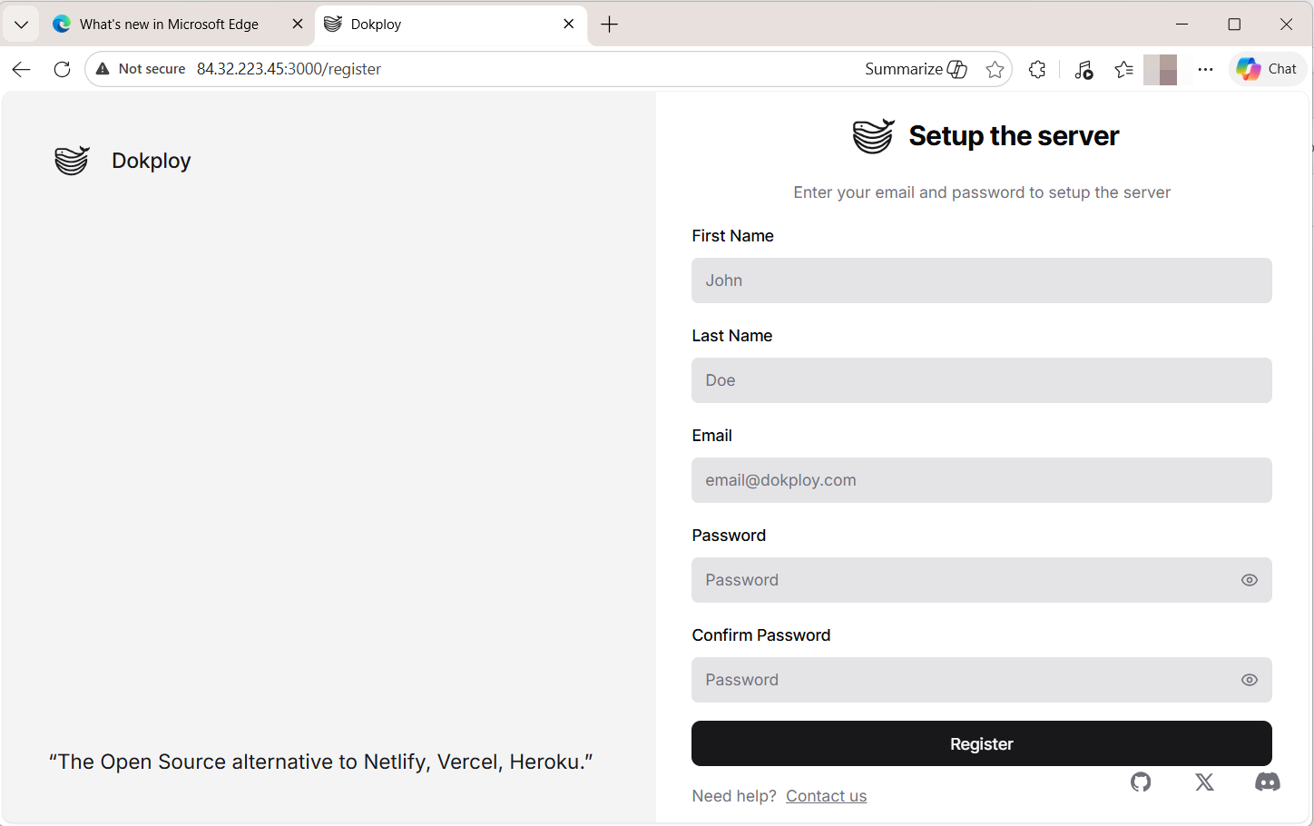Click inside the Email input field
Viewport: 1314px width, 826px height.
[x=981, y=480]
